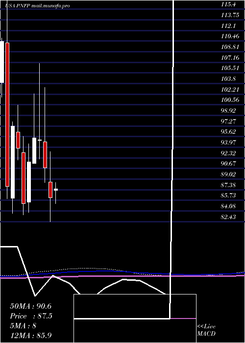Click the 103.8 price axis label
The image size is (245, 343).
pyautogui.click(x=228, y=79)
